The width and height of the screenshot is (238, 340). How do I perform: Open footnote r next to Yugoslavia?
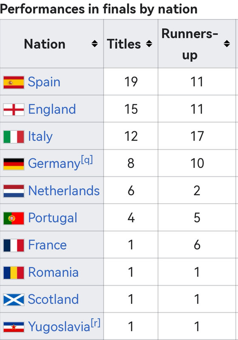96,323
